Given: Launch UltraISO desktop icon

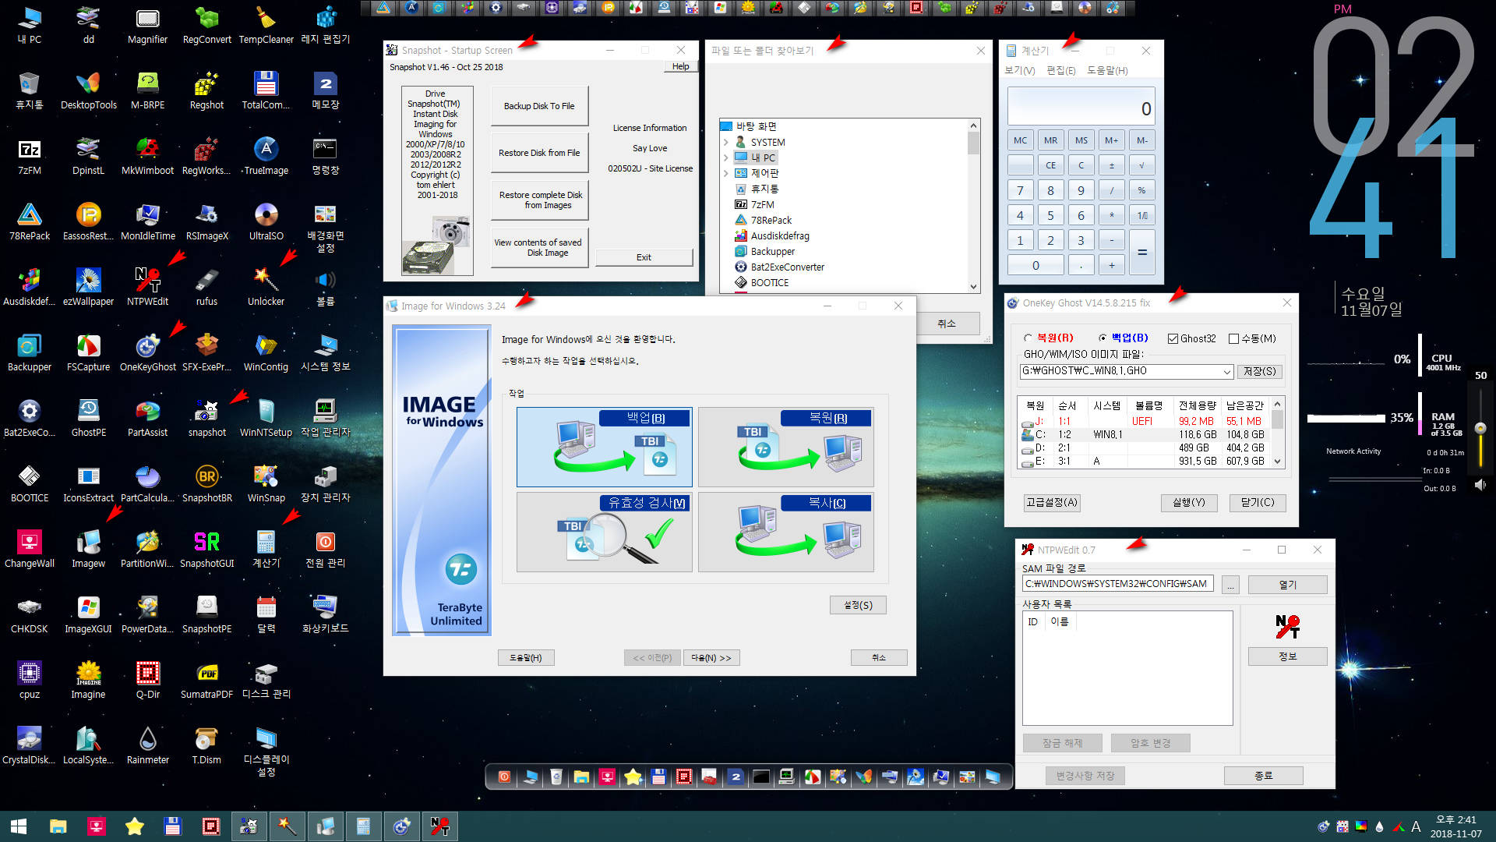Looking at the screenshot, I should pos(266,221).
